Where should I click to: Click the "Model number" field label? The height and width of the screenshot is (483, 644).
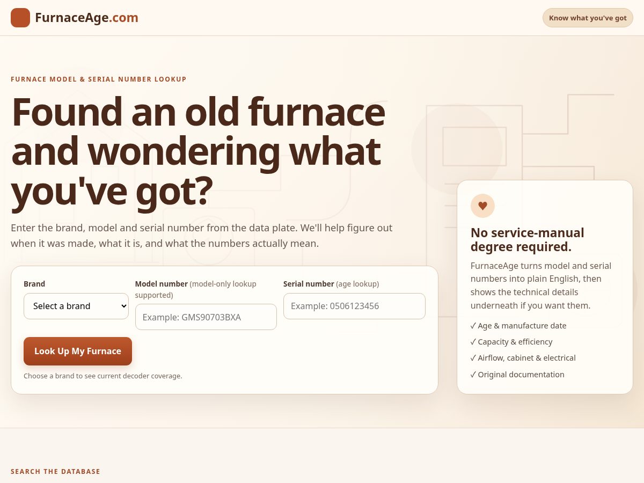196,289
